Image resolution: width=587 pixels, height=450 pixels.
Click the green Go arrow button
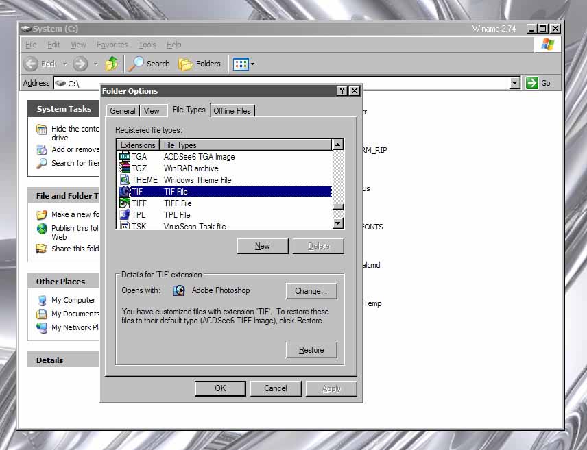pyautogui.click(x=531, y=83)
